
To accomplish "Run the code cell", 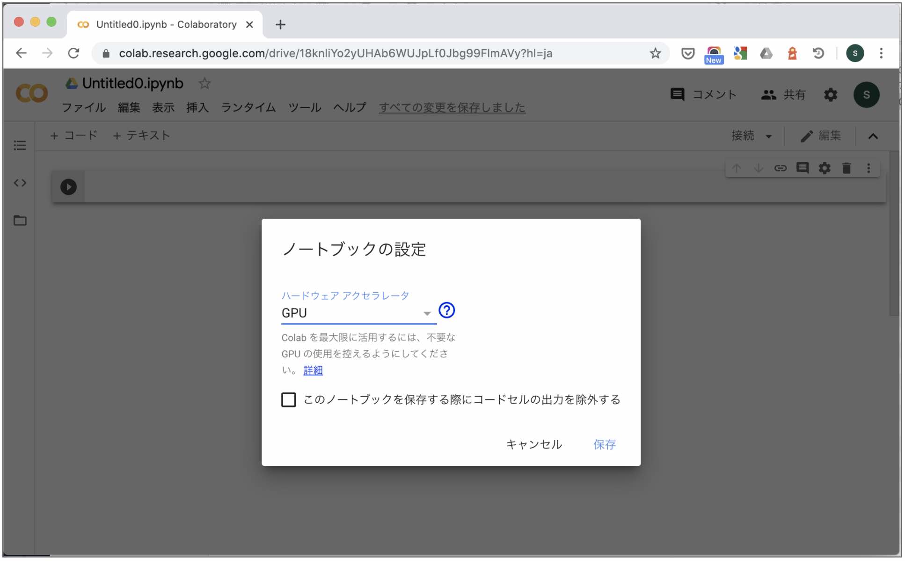I will [x=68, y=187].
